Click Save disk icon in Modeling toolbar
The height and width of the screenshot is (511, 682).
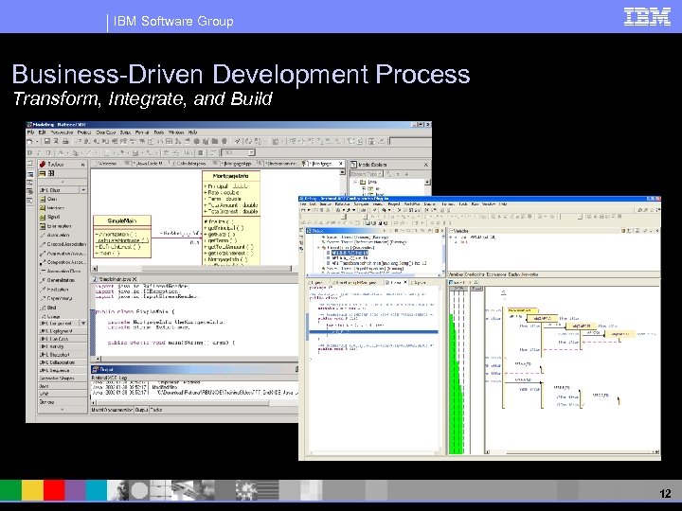tap(47, 141)
